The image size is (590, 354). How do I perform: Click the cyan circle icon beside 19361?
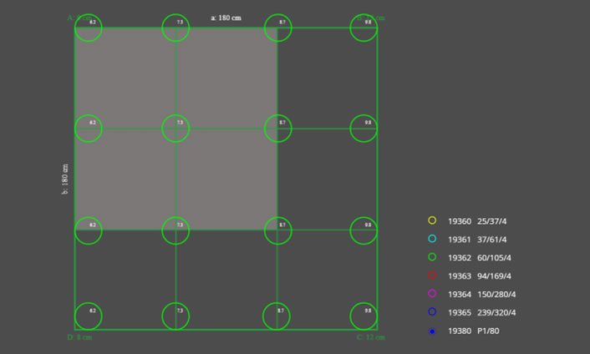pyautogui.click(x=432, y=239)
